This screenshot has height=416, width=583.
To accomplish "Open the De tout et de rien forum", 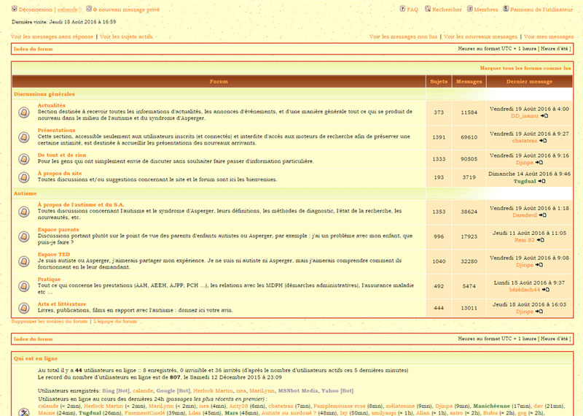I will [62, 155].
